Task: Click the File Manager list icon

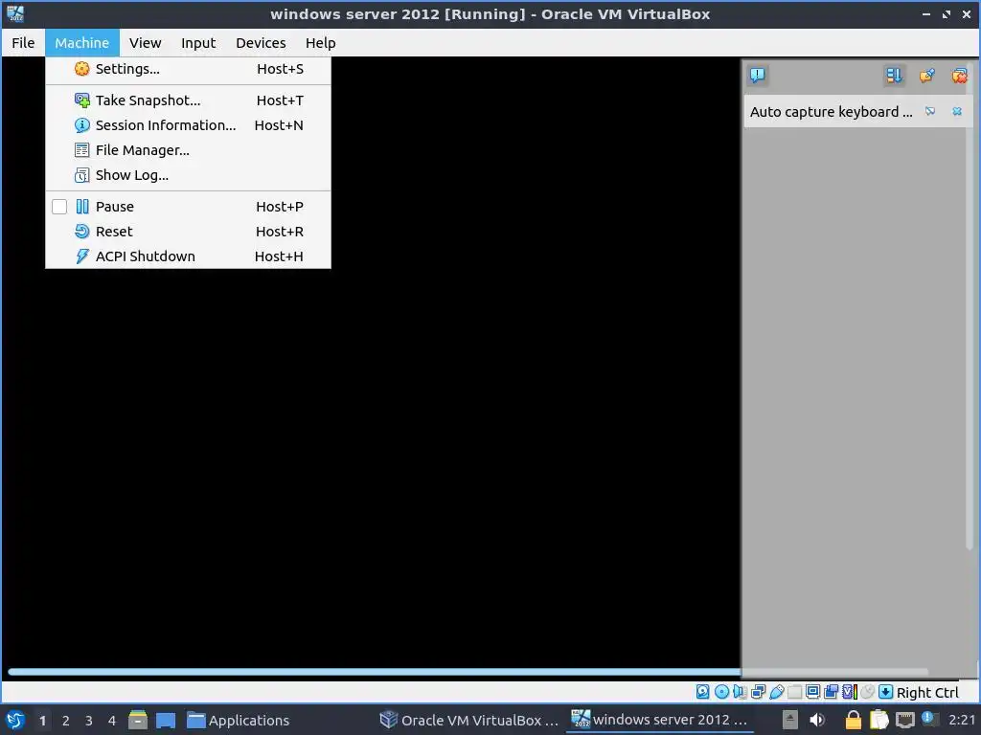Action: [x=82, y=150]
